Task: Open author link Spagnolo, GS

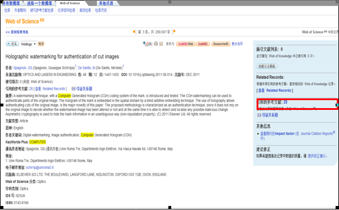Action: pos(23,68)
